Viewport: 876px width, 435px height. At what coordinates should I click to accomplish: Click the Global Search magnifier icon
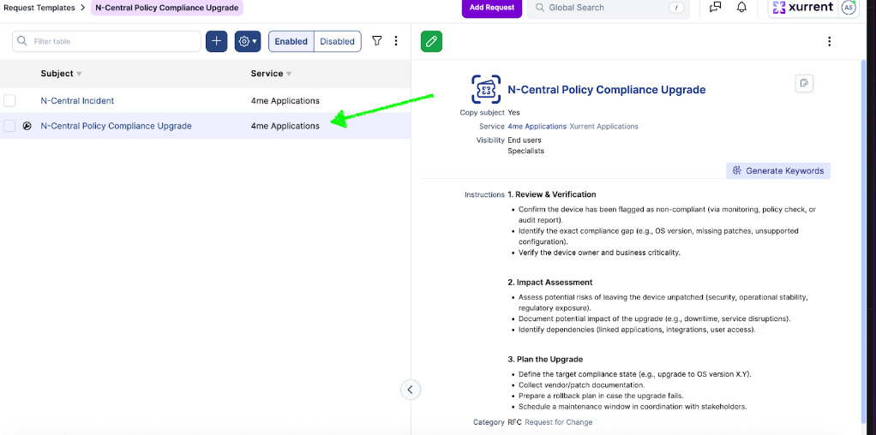[x=540, y=8]
